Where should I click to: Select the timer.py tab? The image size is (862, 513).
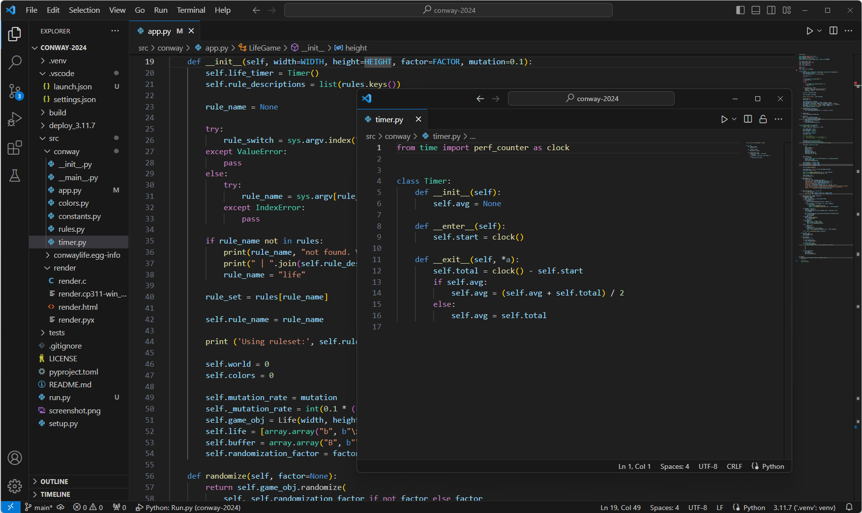coord(388,119)
